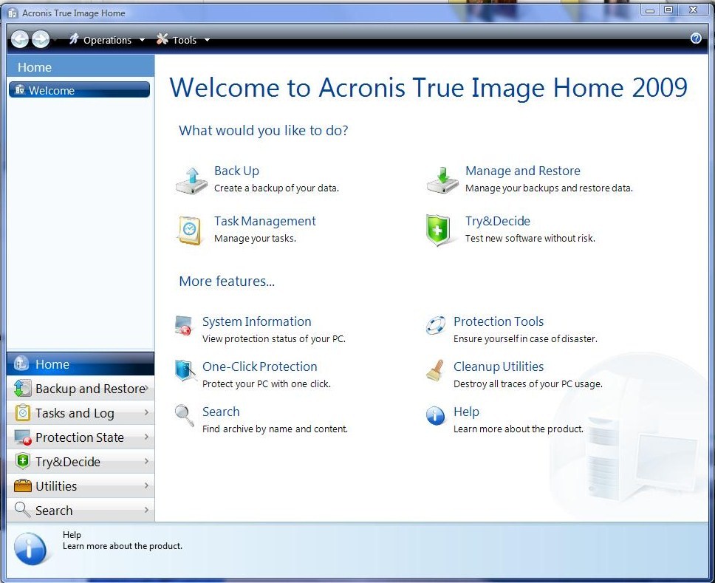Click the blue help question-mark icon
Screen dimensions: 715x583
(x=696, y=38)
